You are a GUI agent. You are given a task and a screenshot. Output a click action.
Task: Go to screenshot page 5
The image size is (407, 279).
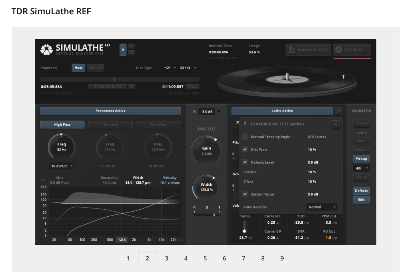pos(205,258)
